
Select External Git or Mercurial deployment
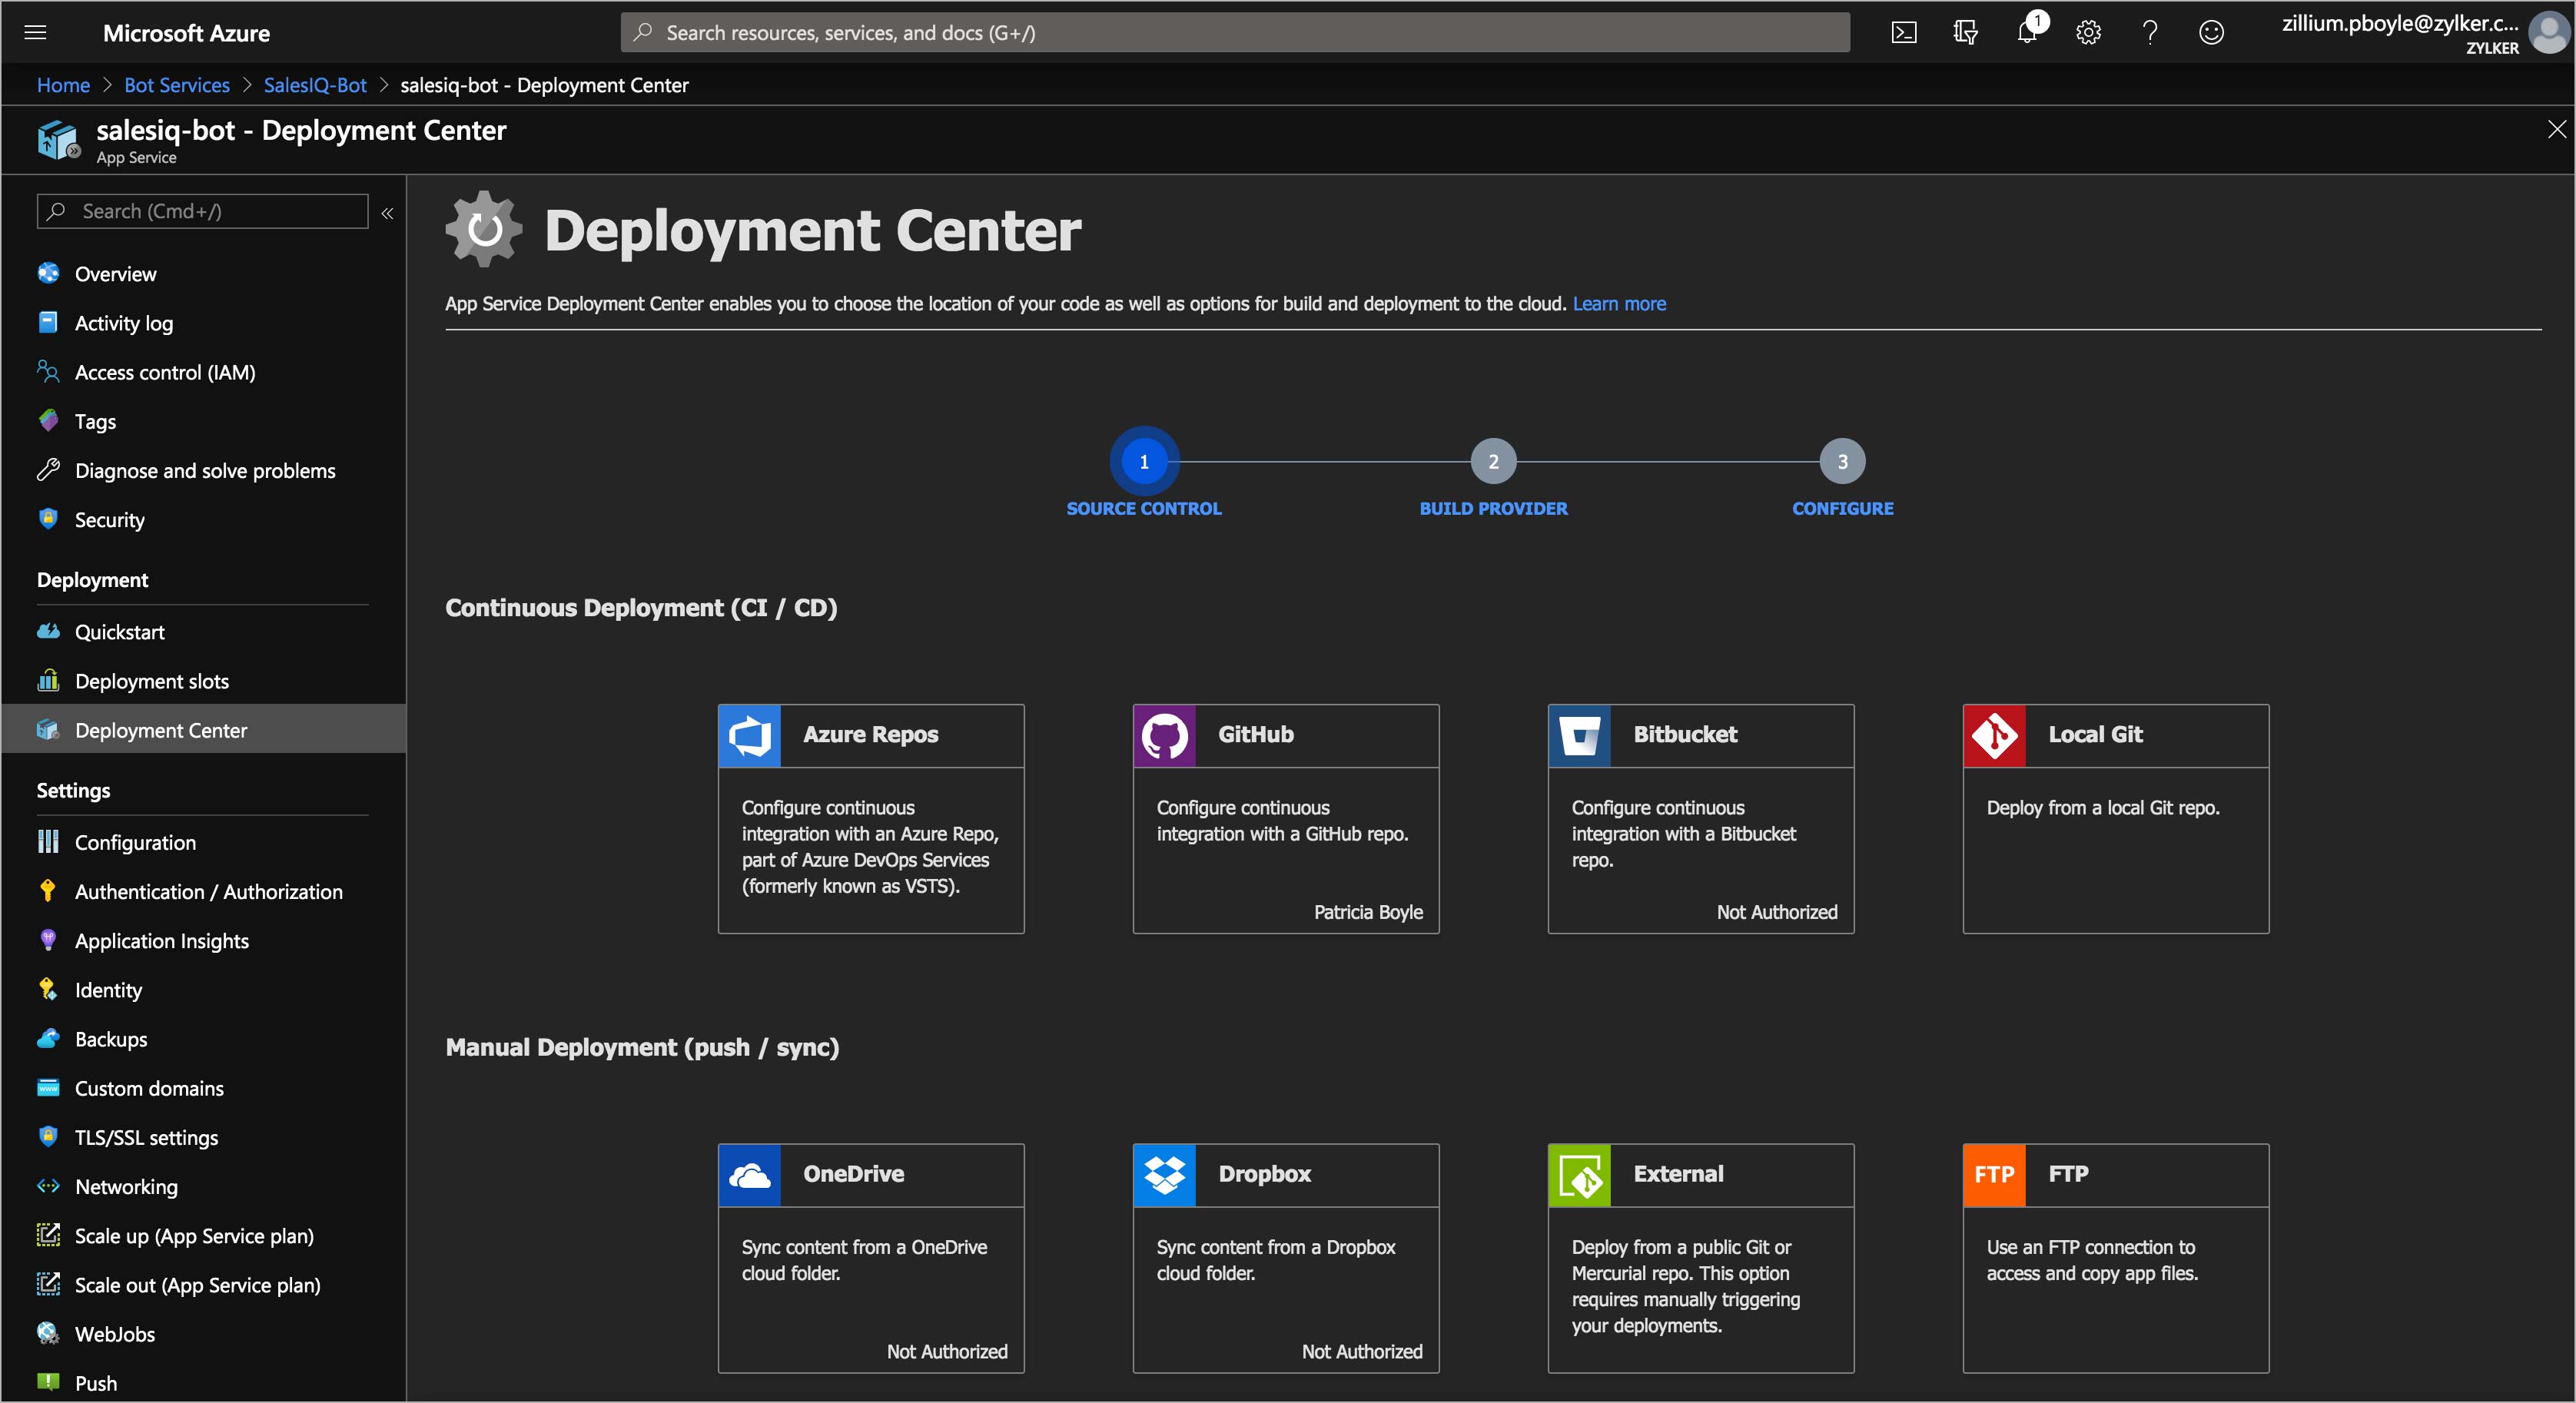[1700, 1258]
